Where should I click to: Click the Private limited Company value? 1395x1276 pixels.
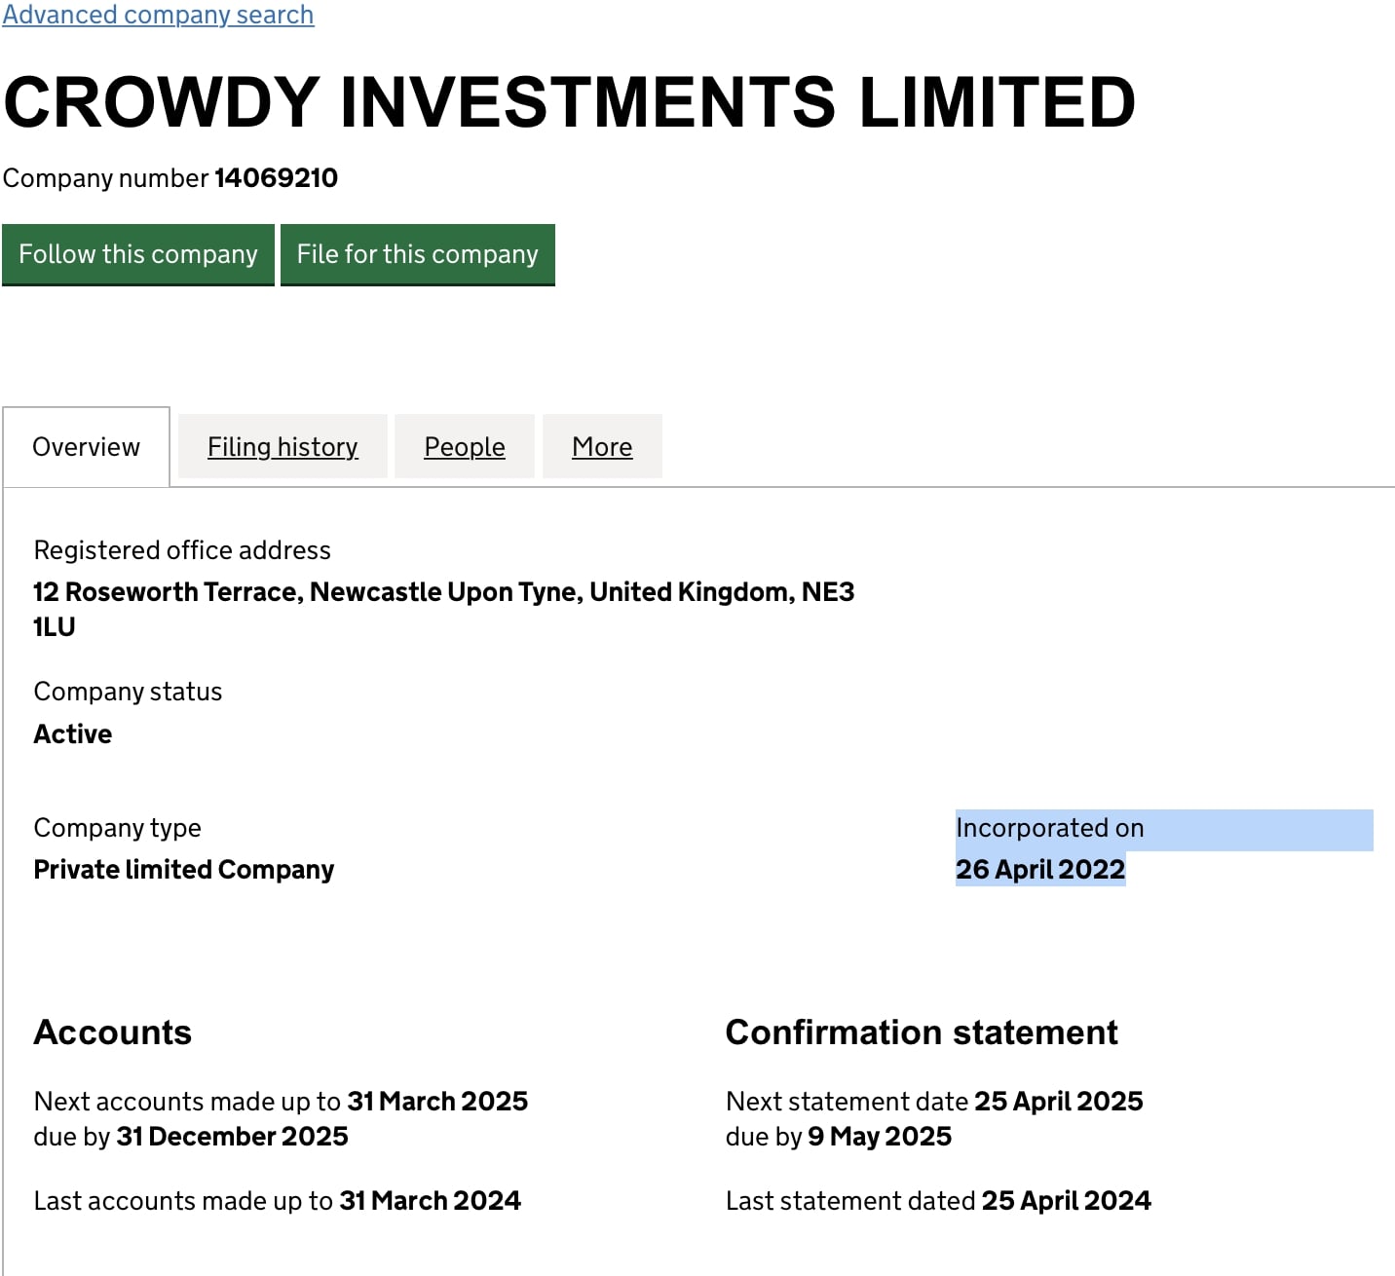pyautogui.click(x=184, y=870)
